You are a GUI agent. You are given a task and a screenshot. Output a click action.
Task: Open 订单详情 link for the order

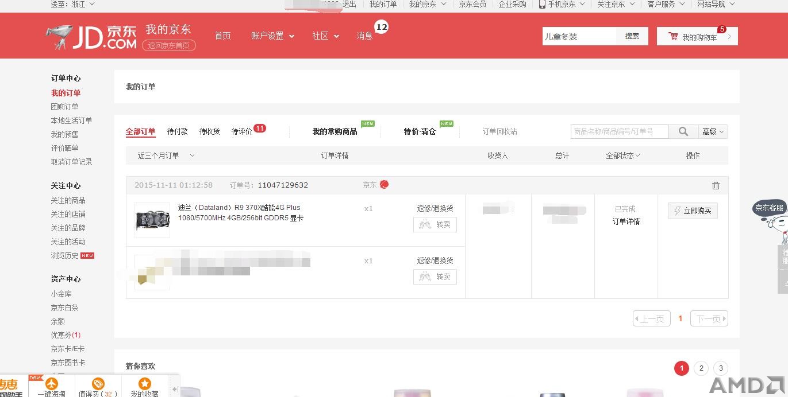626,221
